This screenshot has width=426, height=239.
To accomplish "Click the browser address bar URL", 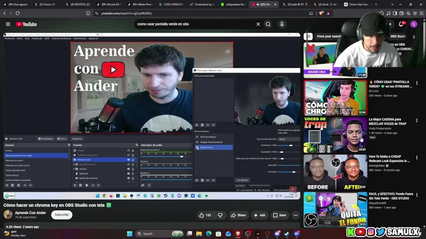I will [x=126, y=13].
